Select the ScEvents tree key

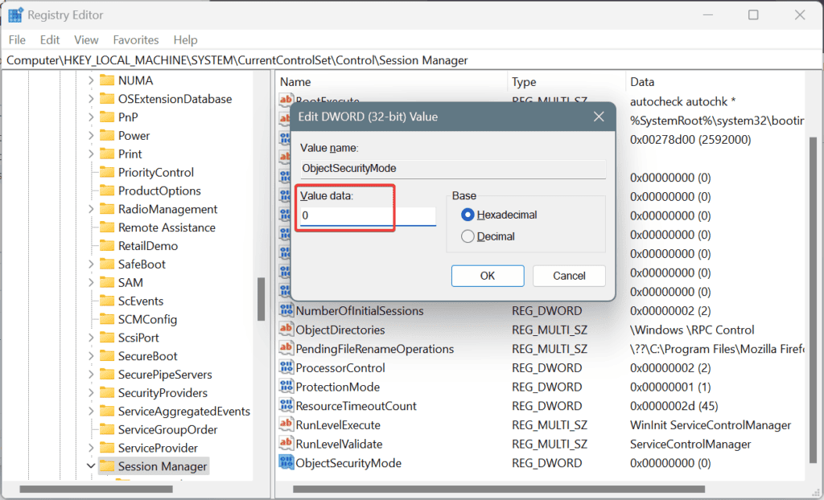140,301
